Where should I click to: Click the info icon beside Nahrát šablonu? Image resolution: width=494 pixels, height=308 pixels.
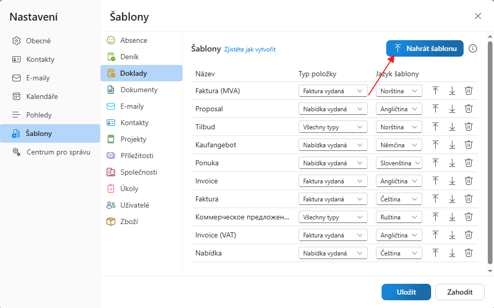pyautogui.click(x=473, y=48)
